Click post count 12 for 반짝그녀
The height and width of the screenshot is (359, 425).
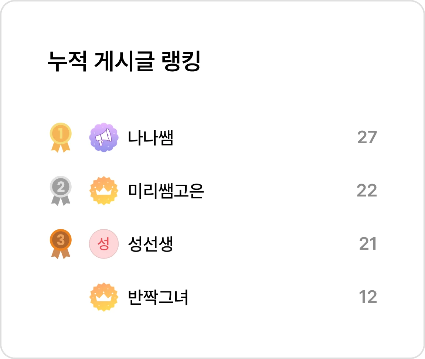pyautogui.click(x=368, y=297)
